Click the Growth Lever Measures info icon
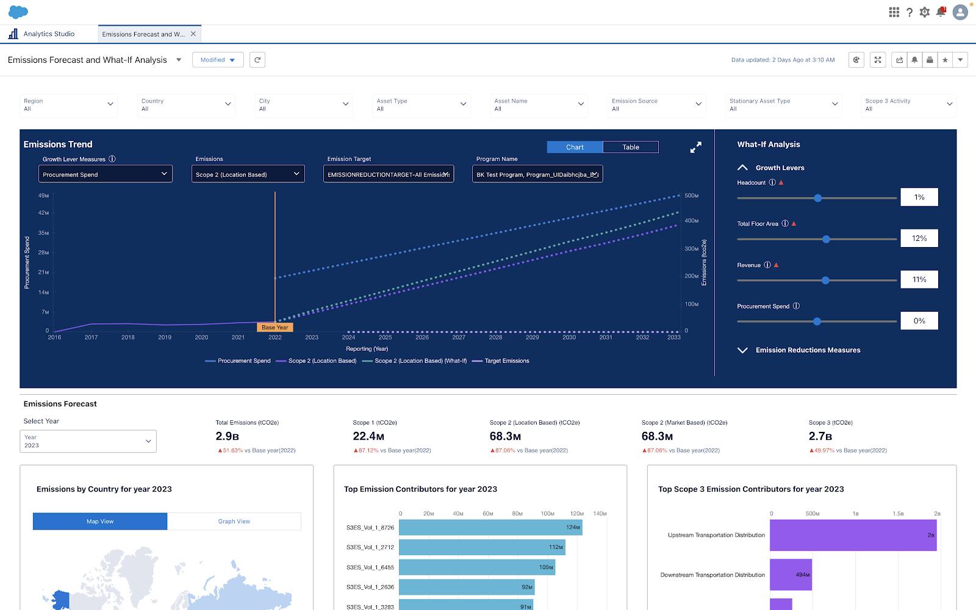The height and width of the screenshot is (610, 976). point(112,159)
